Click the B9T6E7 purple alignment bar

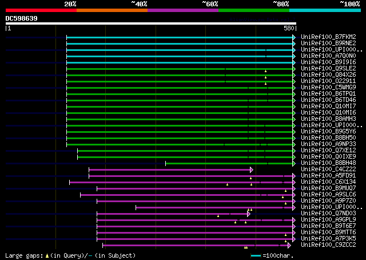pos(194,227)
